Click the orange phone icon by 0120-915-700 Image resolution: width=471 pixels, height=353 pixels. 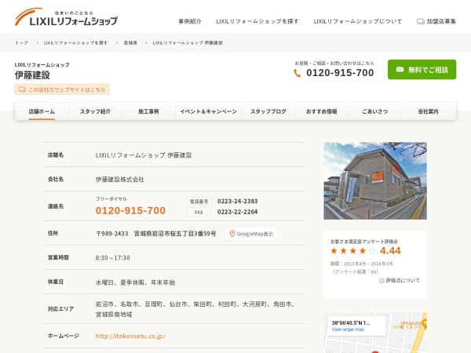[x=297, y=73]
